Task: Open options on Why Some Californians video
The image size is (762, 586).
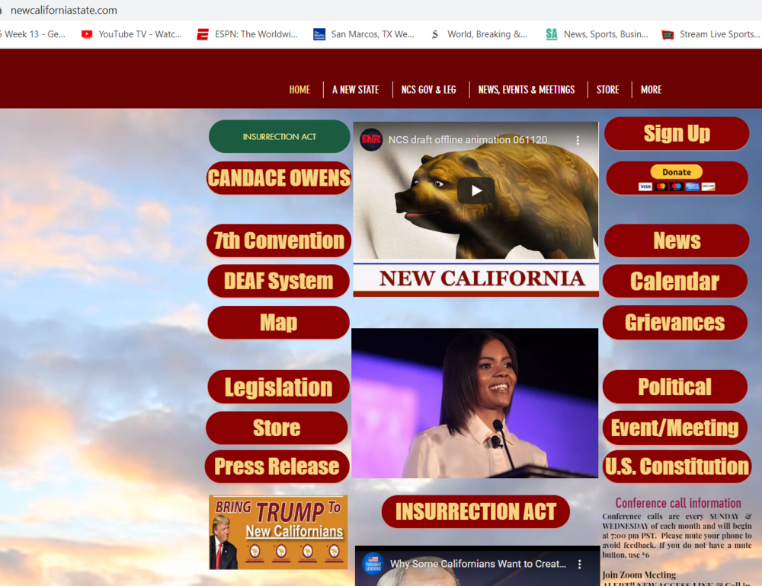Action: [578, 564]
